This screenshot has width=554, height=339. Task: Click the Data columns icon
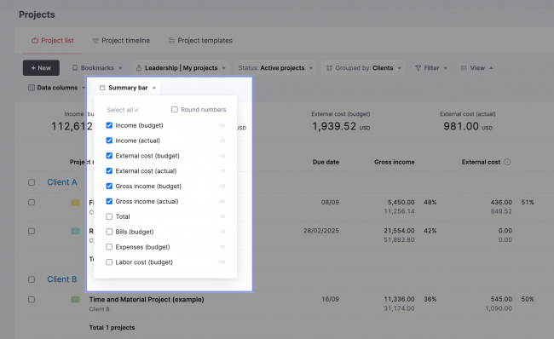tap(32, 88)
